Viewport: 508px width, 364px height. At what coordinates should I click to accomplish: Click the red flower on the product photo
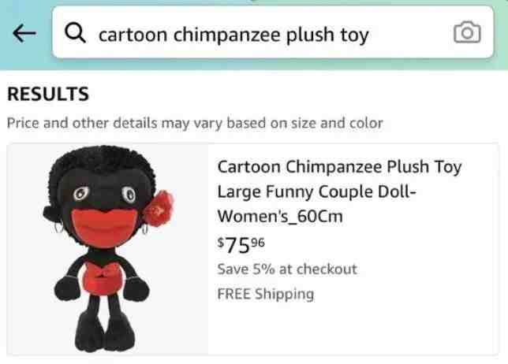click(159, 209)
